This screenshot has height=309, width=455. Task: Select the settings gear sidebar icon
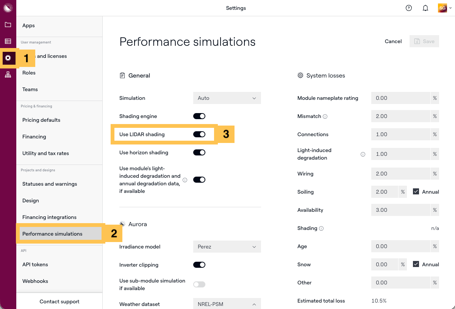point(8,58)
